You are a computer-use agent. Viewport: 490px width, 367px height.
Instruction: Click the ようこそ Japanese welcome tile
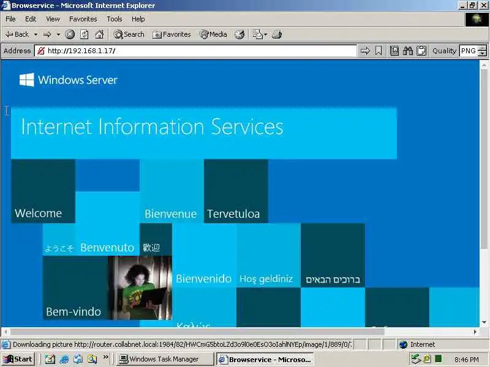(59, 239)
